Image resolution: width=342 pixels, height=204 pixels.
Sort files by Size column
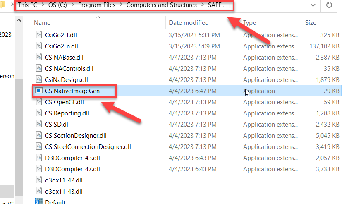[x=310, y=23]
